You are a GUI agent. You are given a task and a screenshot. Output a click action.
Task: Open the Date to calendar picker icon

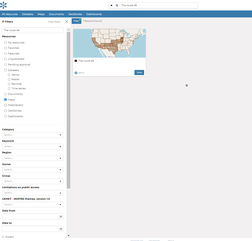click(x=61, y=229)
